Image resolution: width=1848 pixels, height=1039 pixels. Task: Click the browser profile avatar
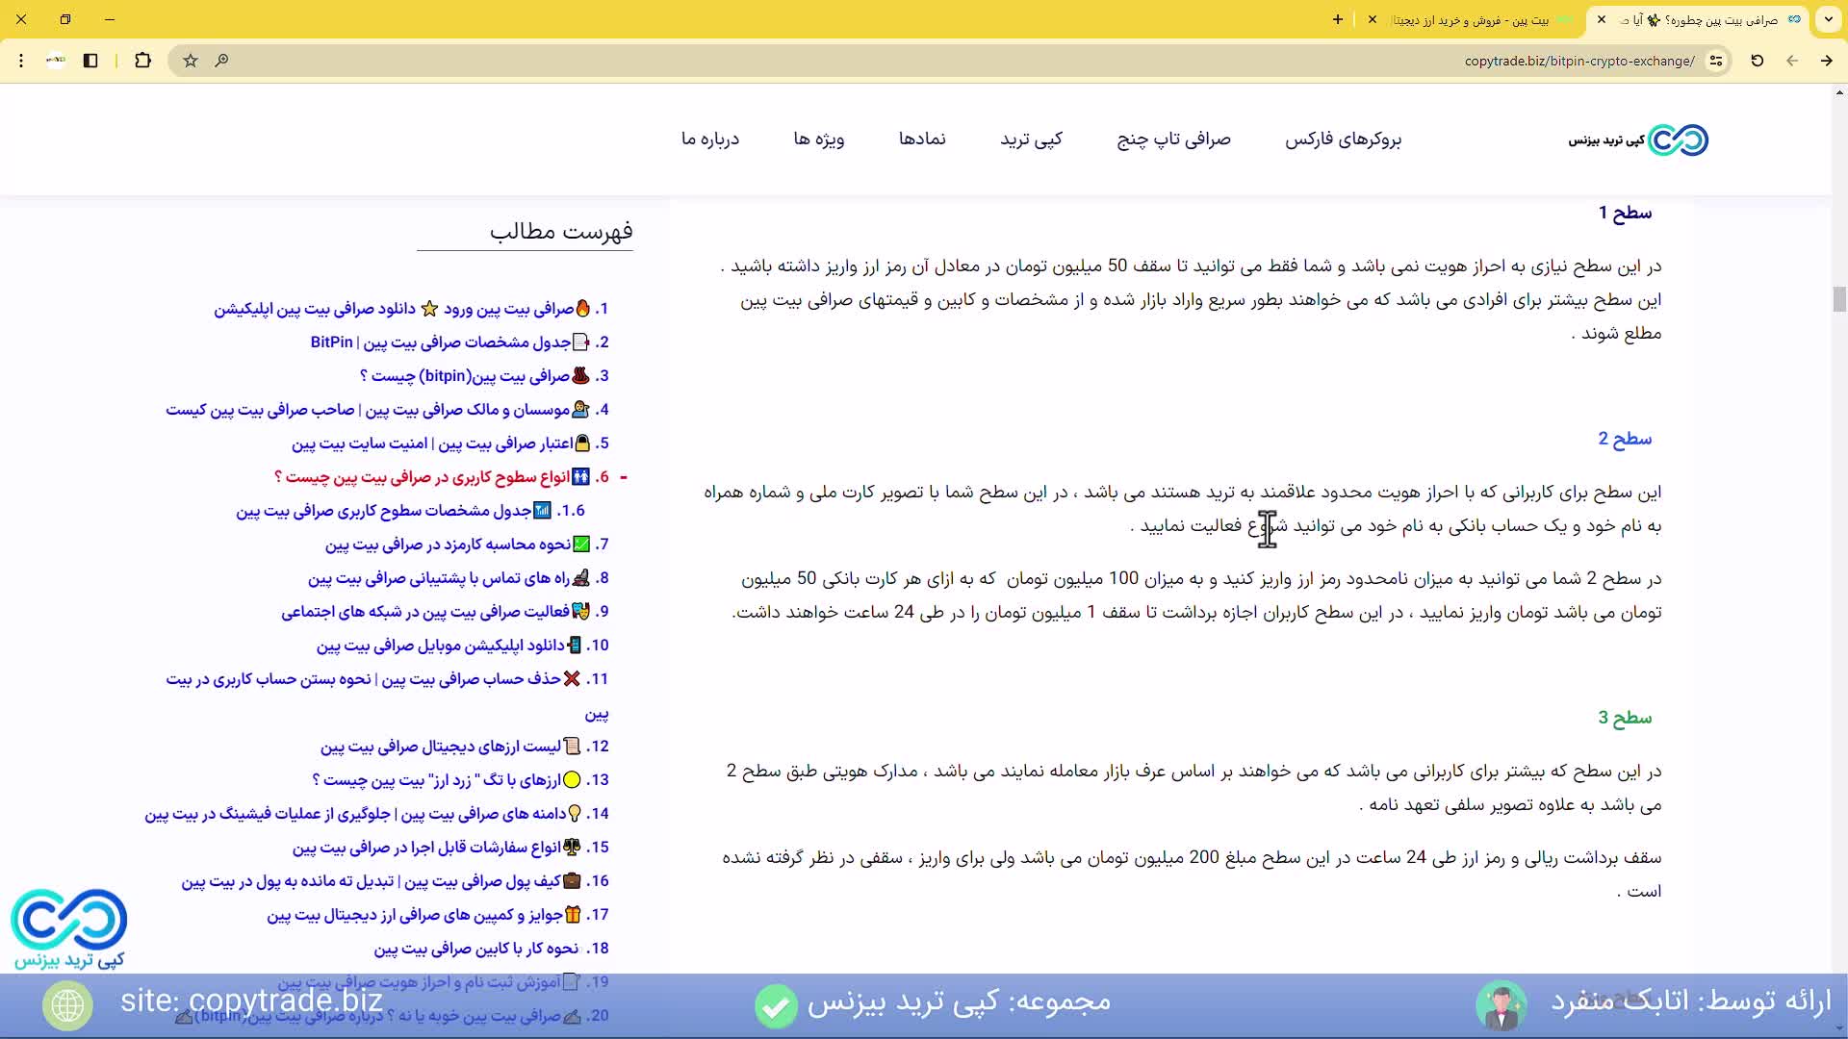55,61
